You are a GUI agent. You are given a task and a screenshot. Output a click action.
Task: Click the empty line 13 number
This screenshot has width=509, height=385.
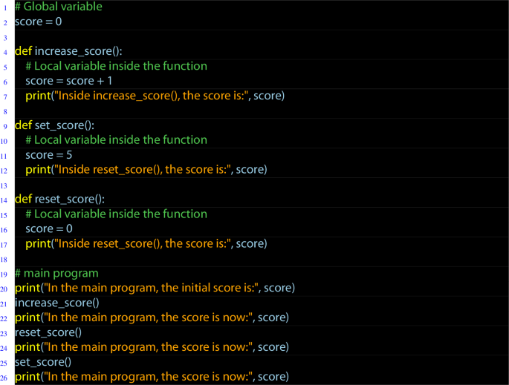tap(4, 185)
